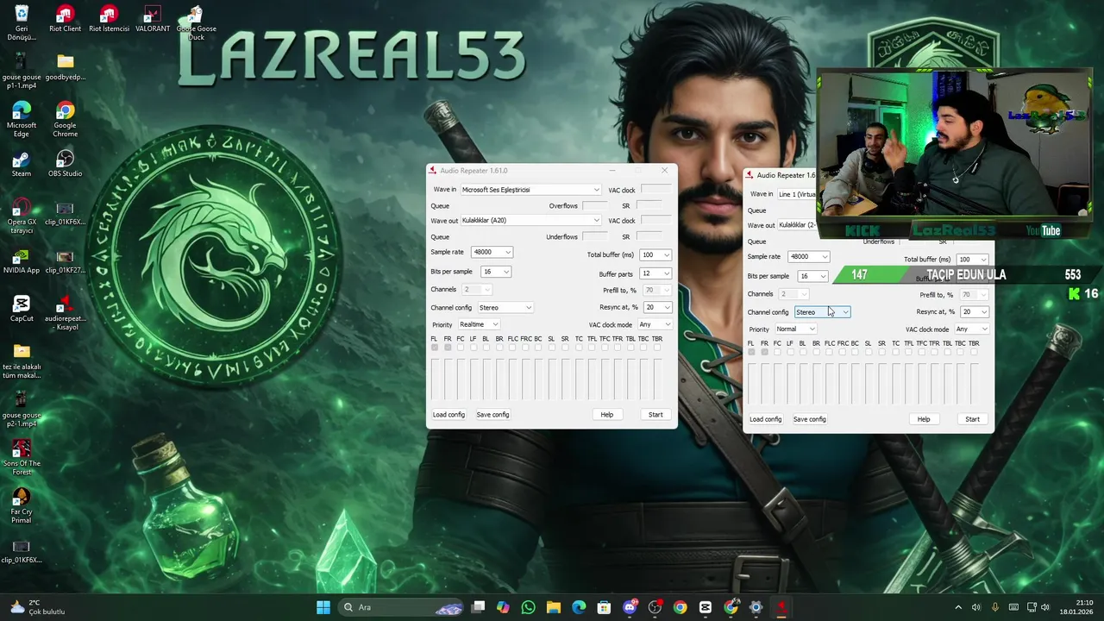Screen dimensions: 1104x621
Task: Toggle FC channel checkbox in Normal-priority Audio Repeater
Action: point(777,352)
